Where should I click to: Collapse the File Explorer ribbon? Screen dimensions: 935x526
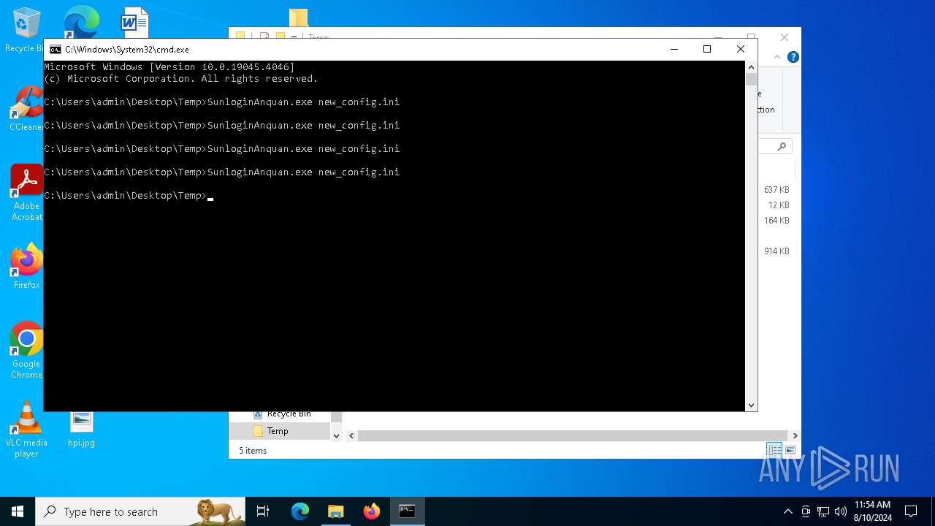[779, 57]
